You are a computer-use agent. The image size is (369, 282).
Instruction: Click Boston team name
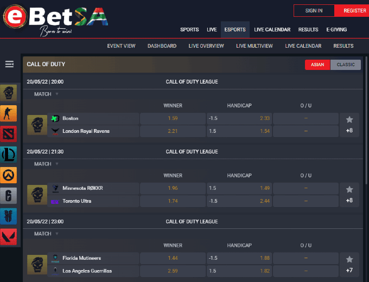coord(71,118)
